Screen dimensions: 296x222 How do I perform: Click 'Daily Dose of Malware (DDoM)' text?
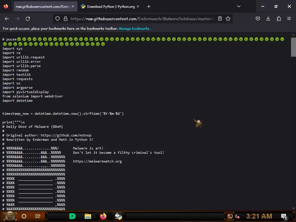pos(35,127)
